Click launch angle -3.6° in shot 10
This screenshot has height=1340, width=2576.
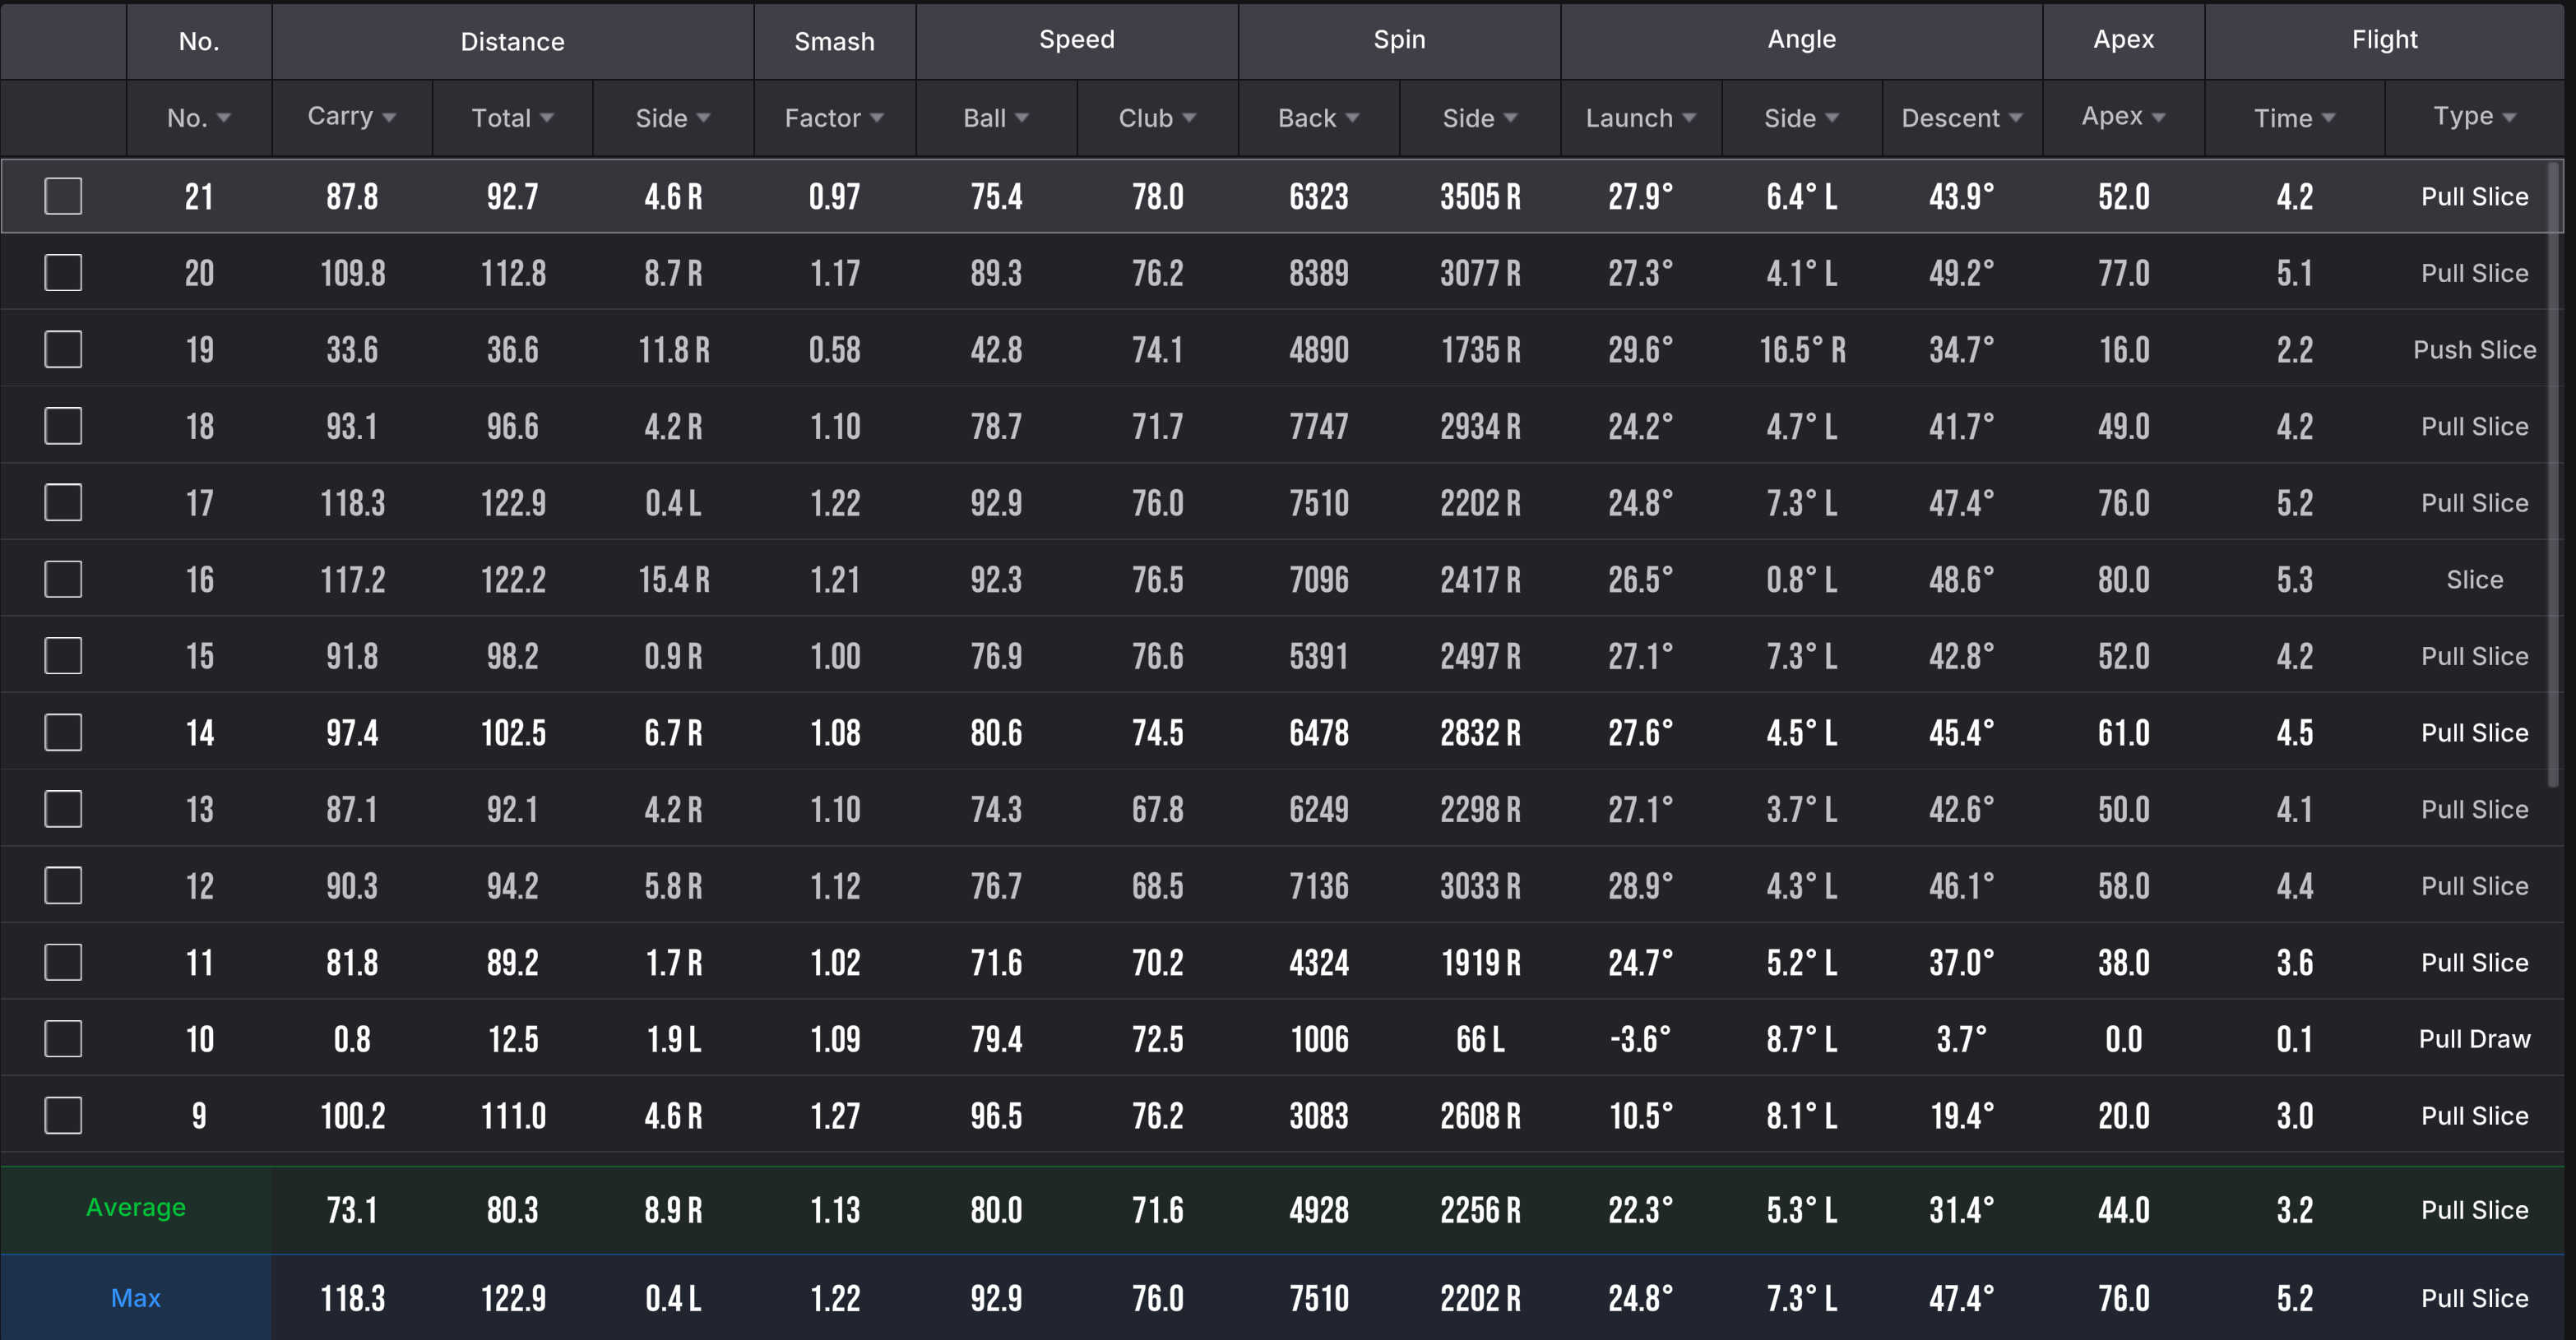coord(1640,1039)
